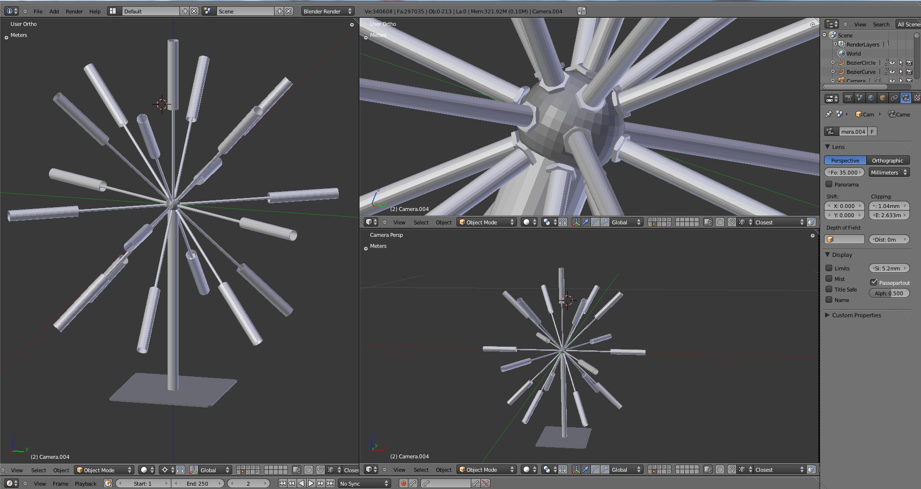Image resolution: width=921 pixels, height=489 pixels.
Task: Click the Search button in the outliner
Action: pos(881,24)
